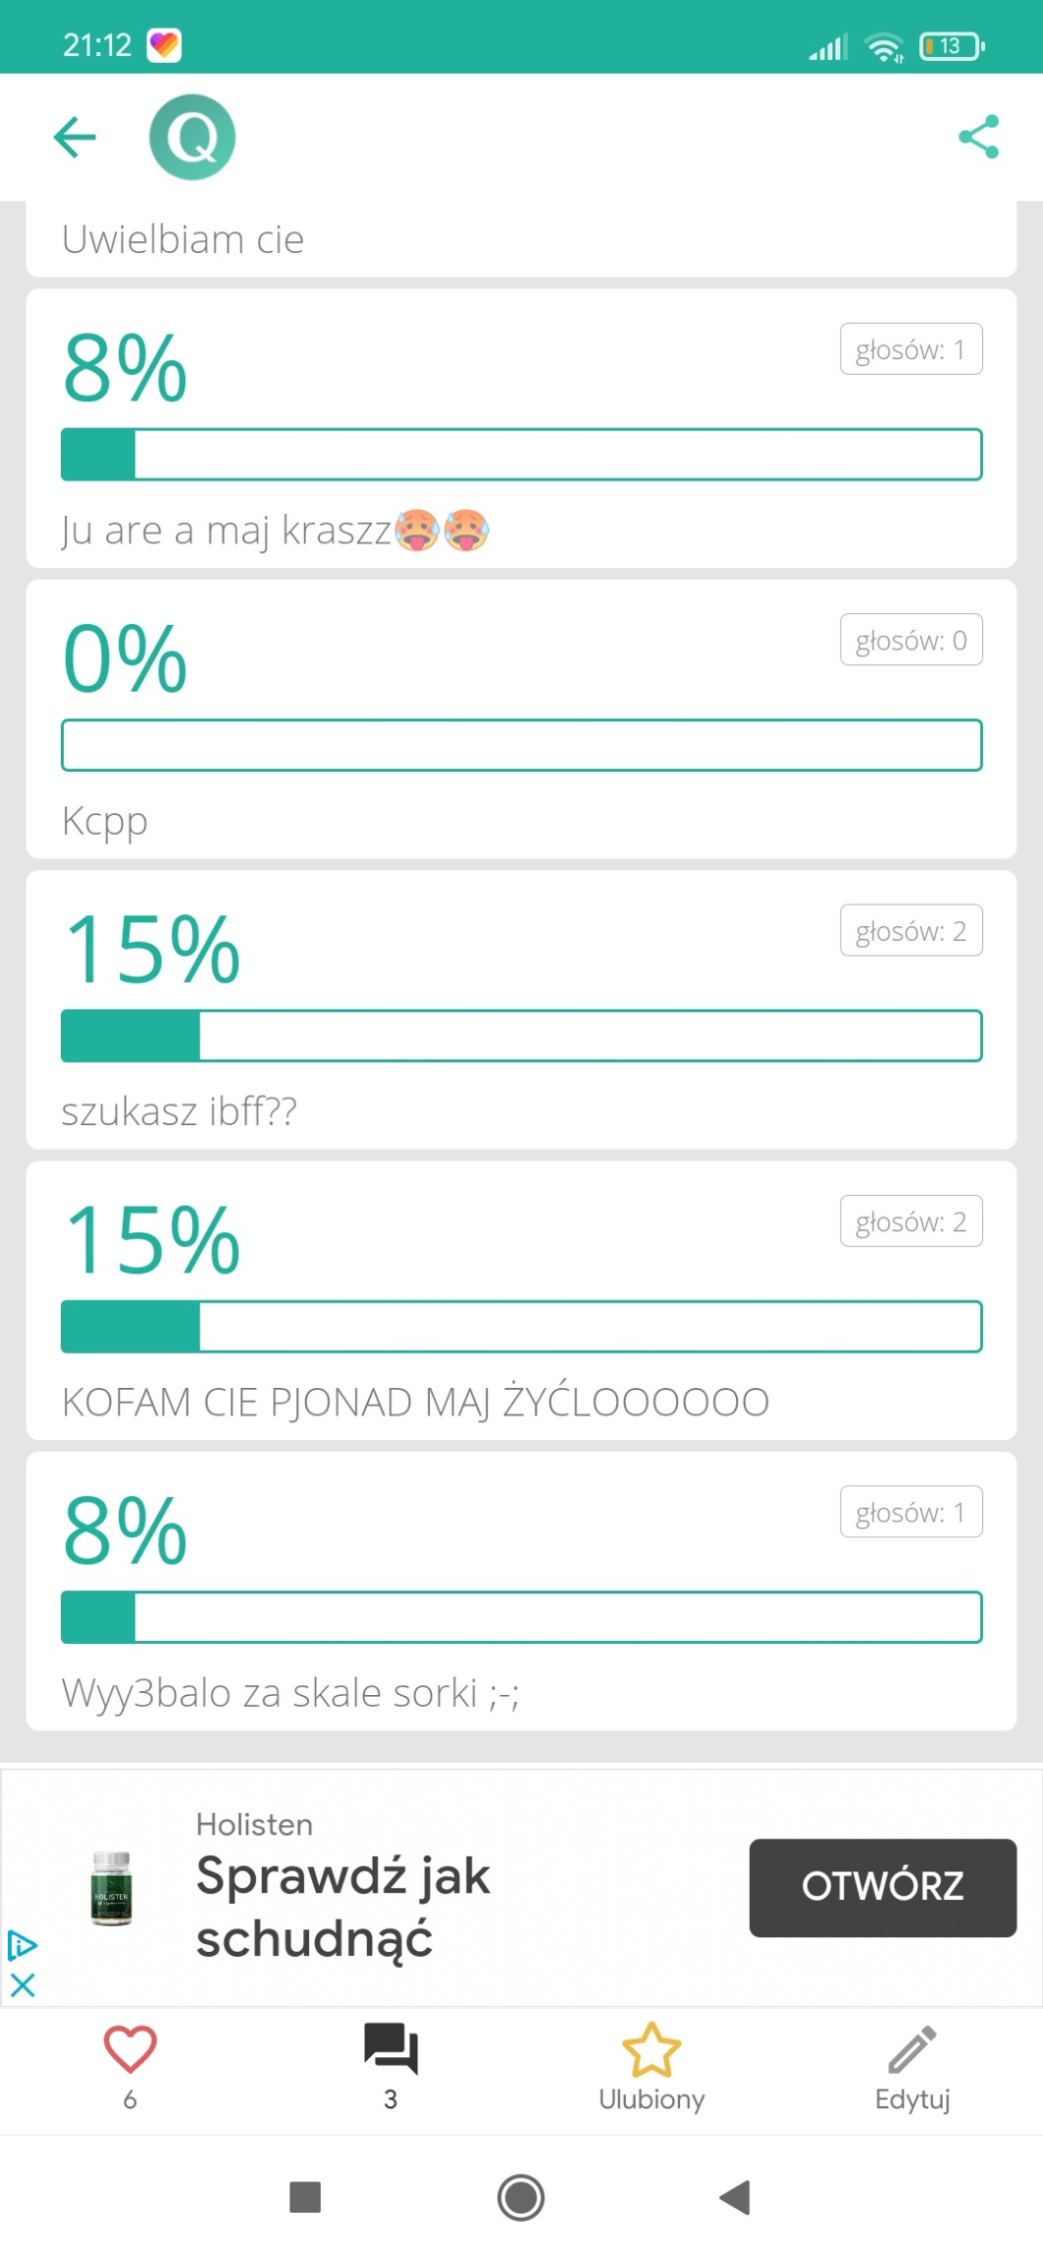
Task: Mark as Ulubiony with star icon
Action: tap(651, 2050)
